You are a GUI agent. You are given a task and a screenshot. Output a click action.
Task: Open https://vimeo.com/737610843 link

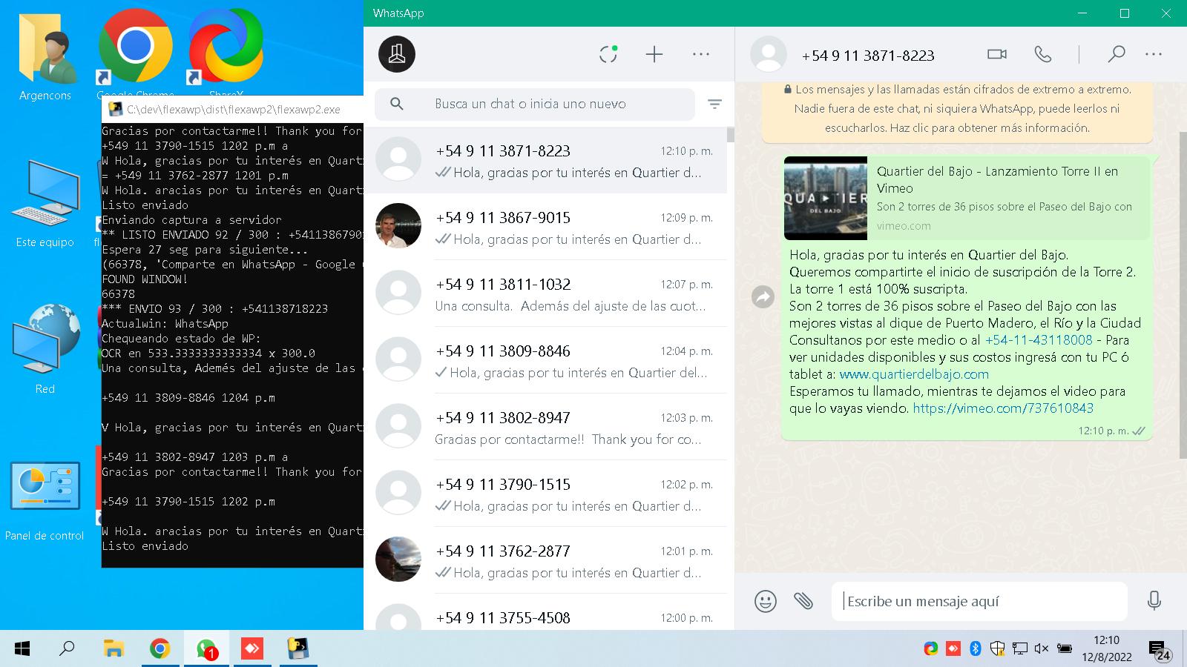tap(1003, 408)
